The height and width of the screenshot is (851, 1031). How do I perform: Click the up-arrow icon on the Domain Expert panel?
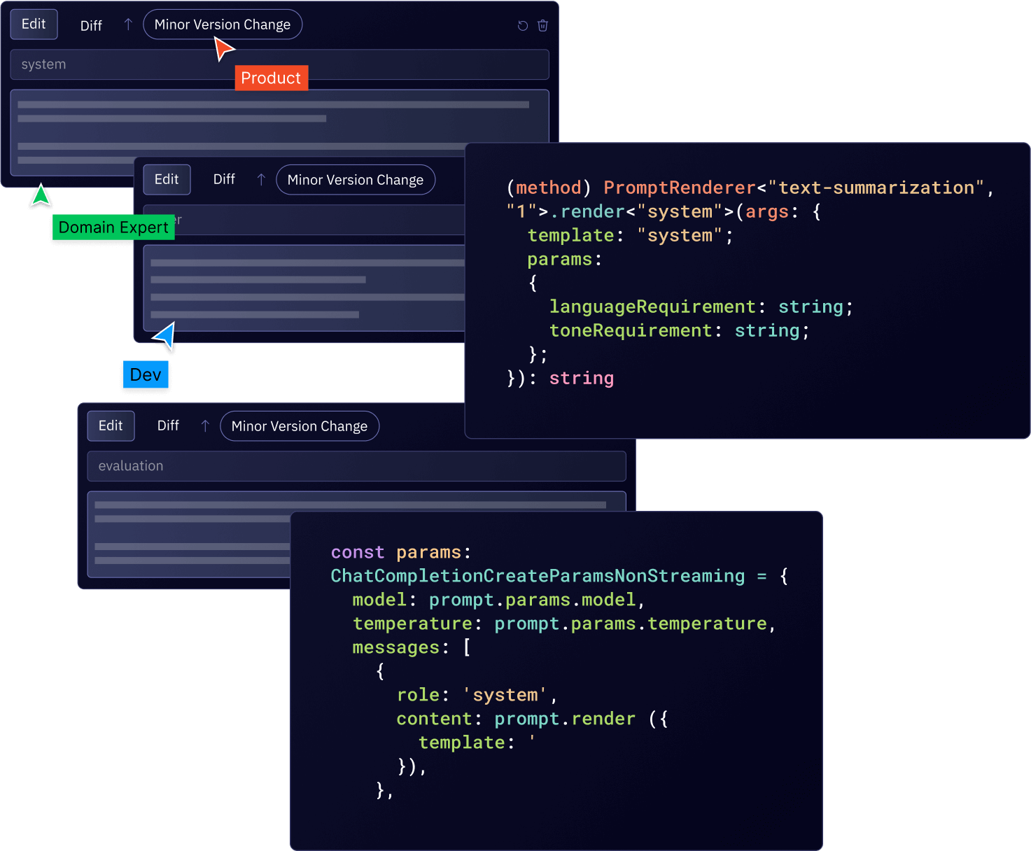(x=260, y=179)
